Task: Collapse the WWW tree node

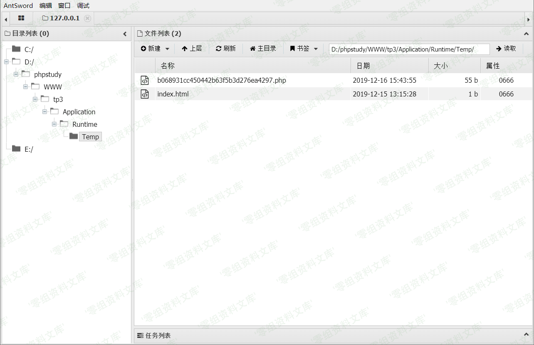Action: 25,87
